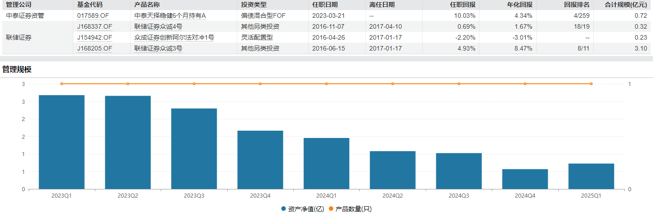Viewport: 653px width, 214px height.
Task: Click ranking 18/19 cell
Action: [581, 26]
